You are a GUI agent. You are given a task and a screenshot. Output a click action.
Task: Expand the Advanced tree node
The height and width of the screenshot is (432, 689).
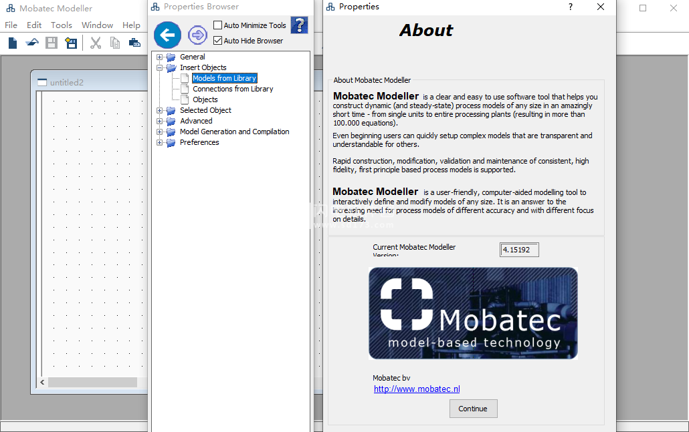[x=159, y=121]
